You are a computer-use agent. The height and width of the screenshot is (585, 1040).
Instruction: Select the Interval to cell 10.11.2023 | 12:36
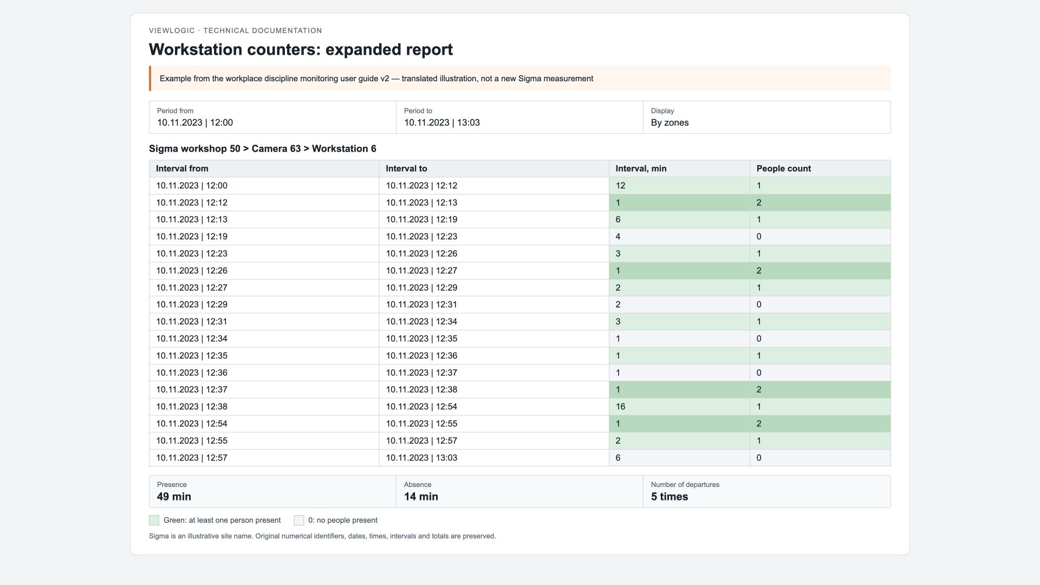click(x=494, y=356)
